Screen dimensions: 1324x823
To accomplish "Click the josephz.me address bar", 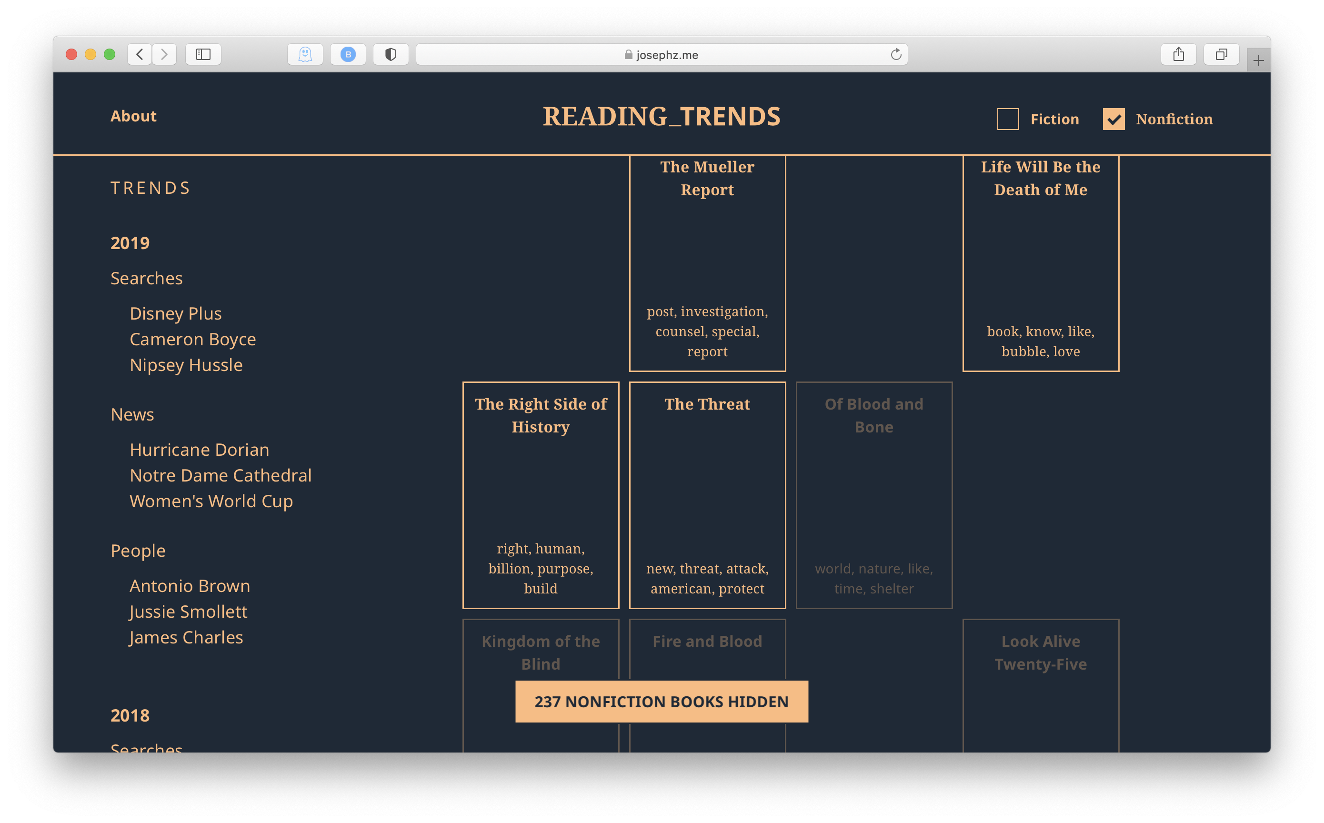I will pos(662,54).
